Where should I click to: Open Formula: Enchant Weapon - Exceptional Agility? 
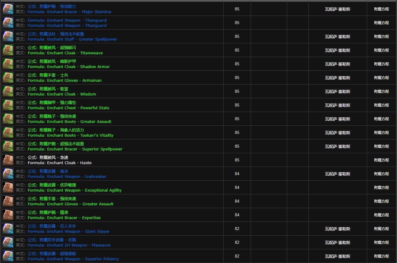pyautogui.click(x=75, y=190)
